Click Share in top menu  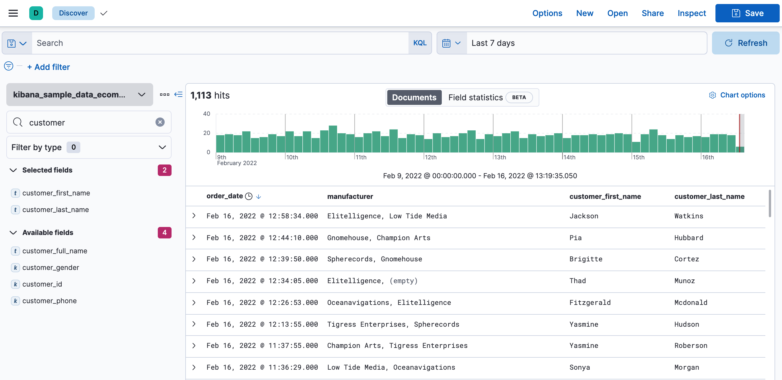[x=652, y=13]
